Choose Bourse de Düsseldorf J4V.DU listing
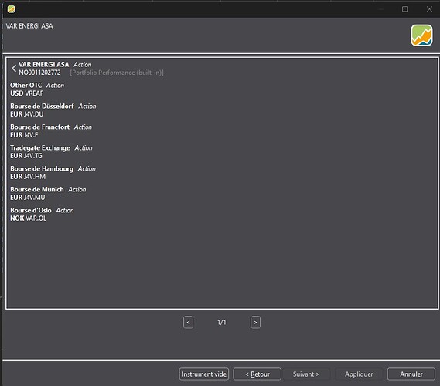440x386 pixels. 53,110
